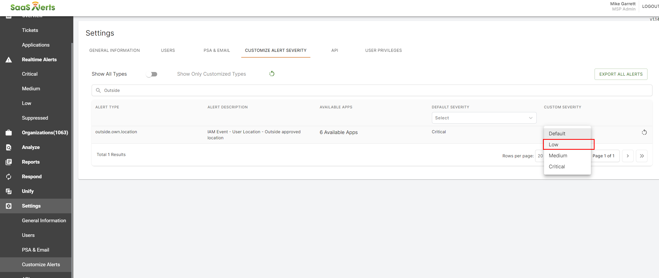Click the search magnifier icon in filter box
Screen dimensions: 659x278
point(98,90)
